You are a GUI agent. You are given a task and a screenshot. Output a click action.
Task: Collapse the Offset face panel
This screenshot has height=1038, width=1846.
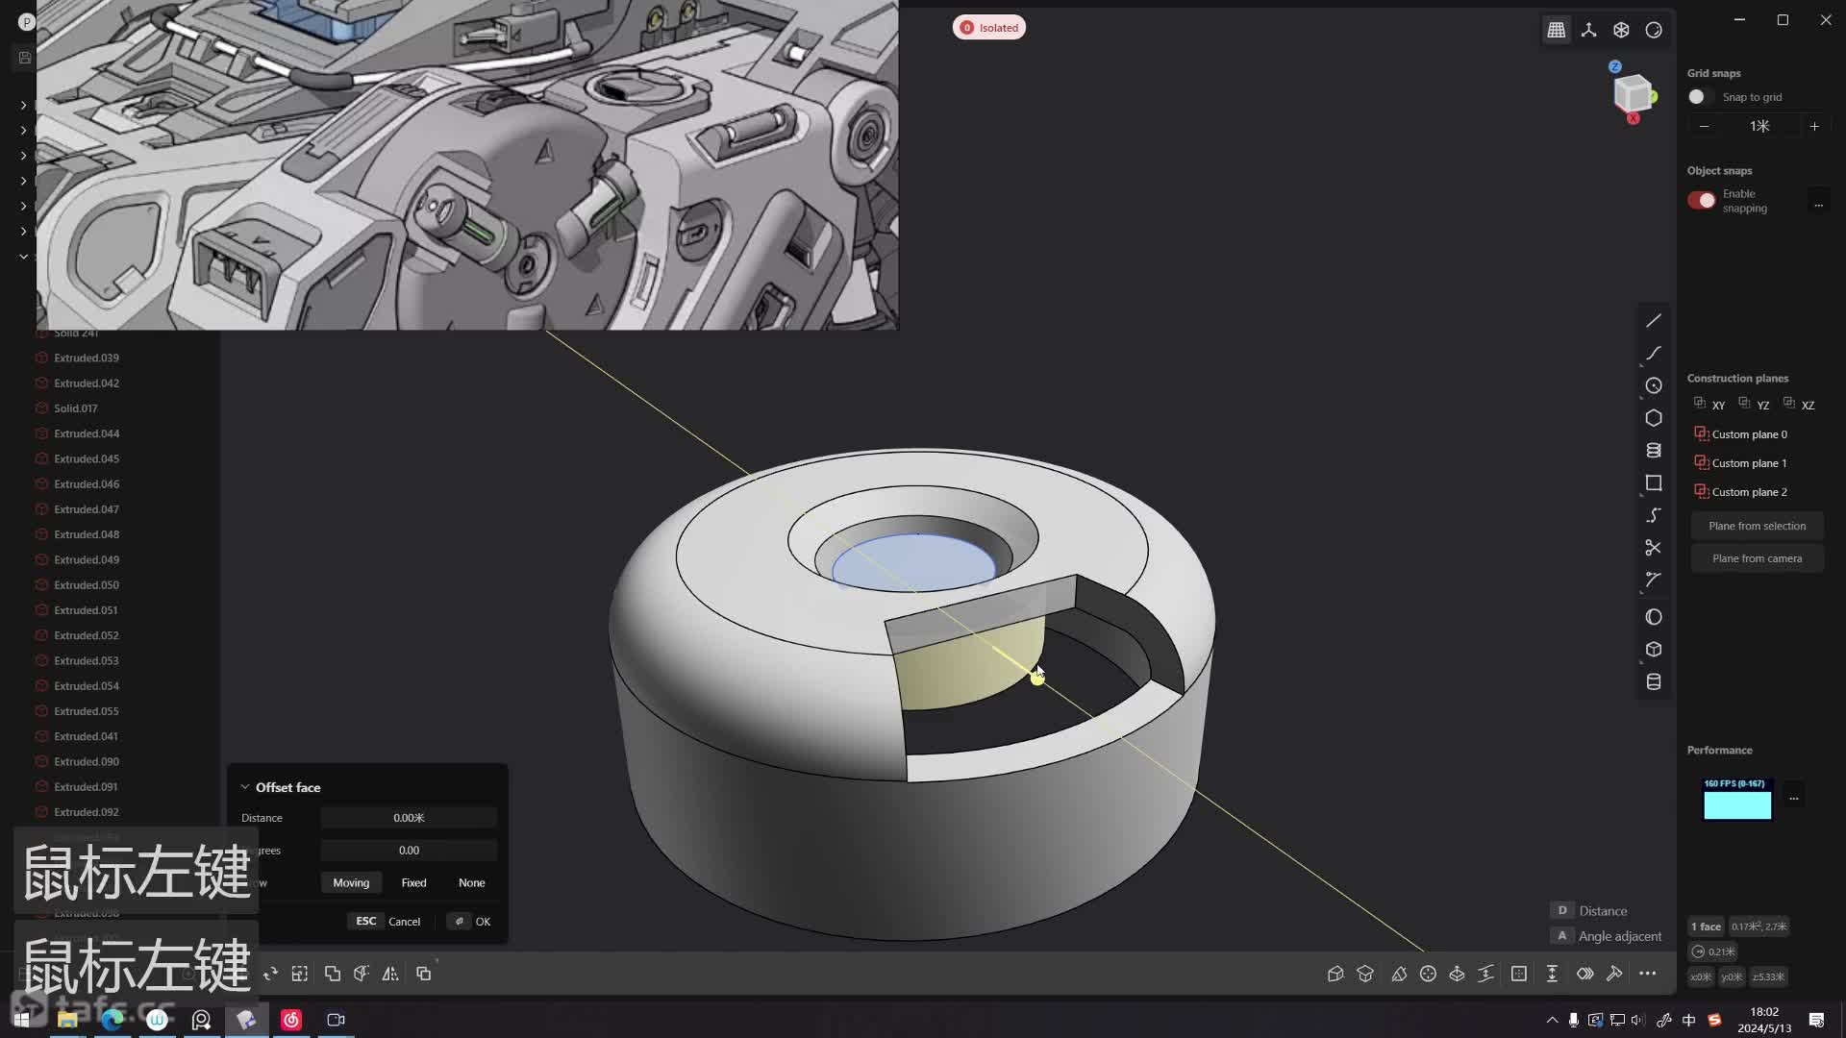245,787
